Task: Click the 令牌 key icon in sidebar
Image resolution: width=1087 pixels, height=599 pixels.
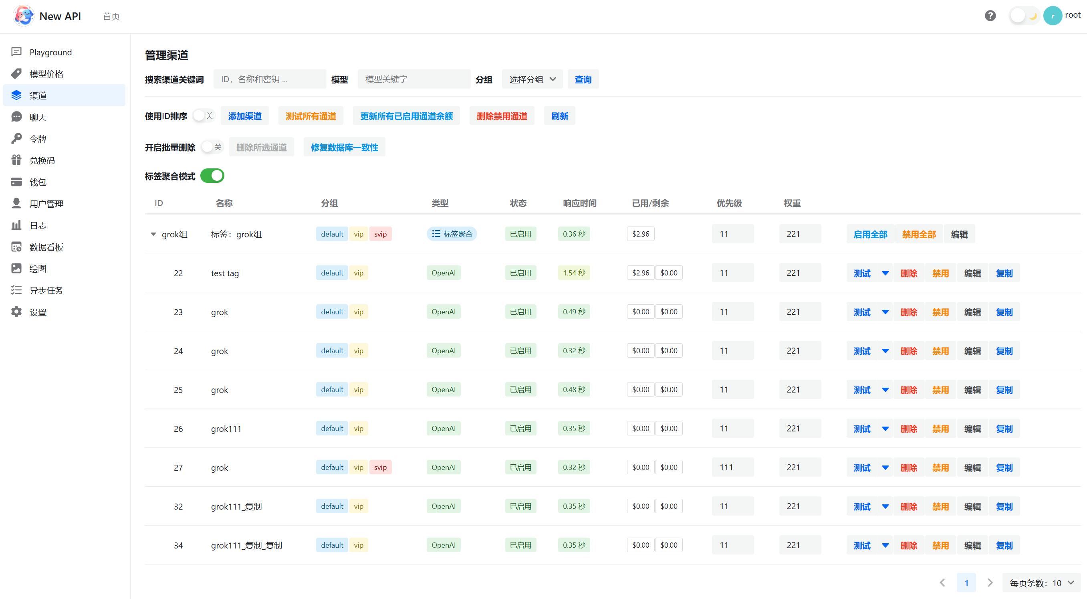Action: (x=16, y=138)
